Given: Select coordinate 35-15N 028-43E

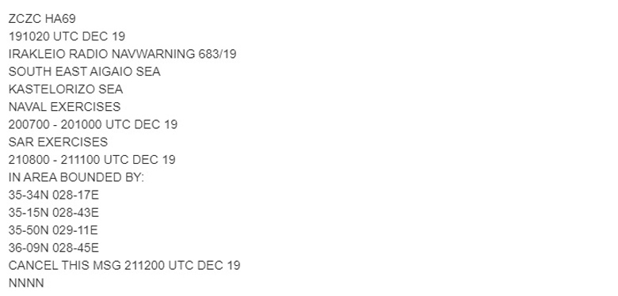Looking at the screenshot, I should coord(54,213).
